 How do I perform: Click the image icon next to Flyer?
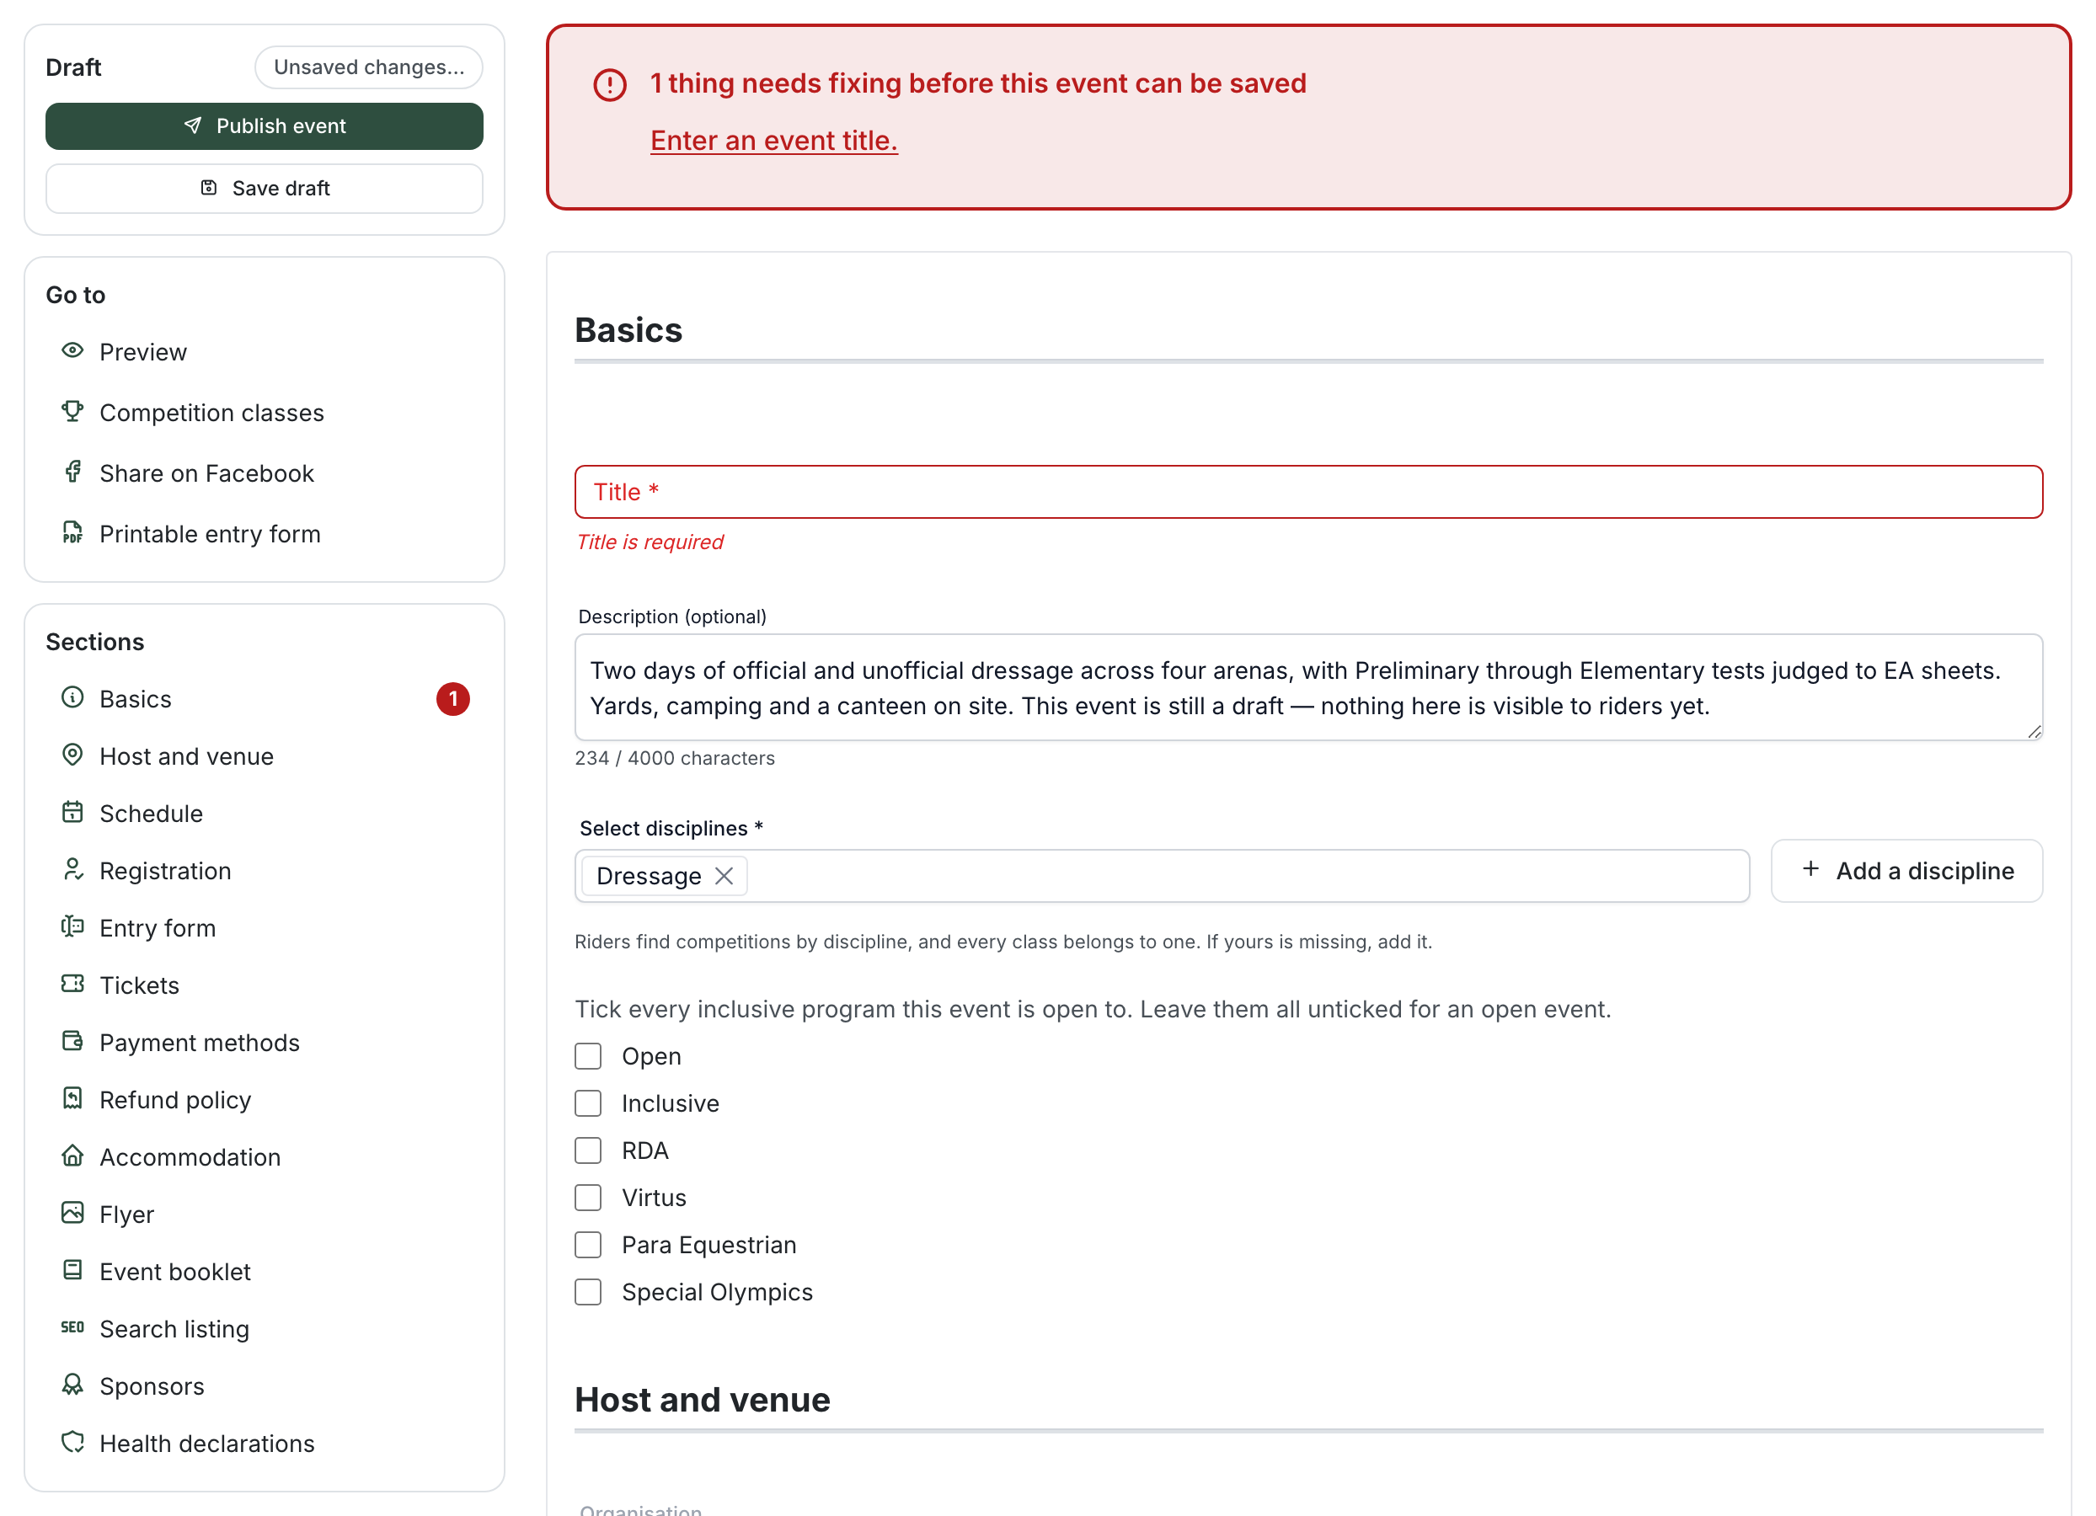point(72,1213)
